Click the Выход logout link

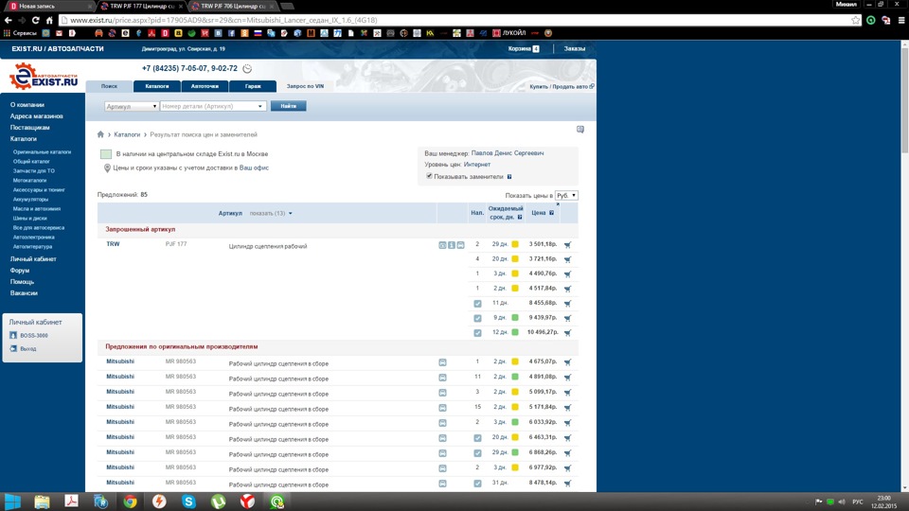(27, 349)
